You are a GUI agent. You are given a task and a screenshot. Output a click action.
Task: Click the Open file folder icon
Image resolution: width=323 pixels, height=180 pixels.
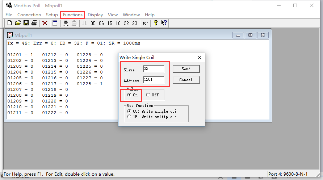tap(18, 23)
